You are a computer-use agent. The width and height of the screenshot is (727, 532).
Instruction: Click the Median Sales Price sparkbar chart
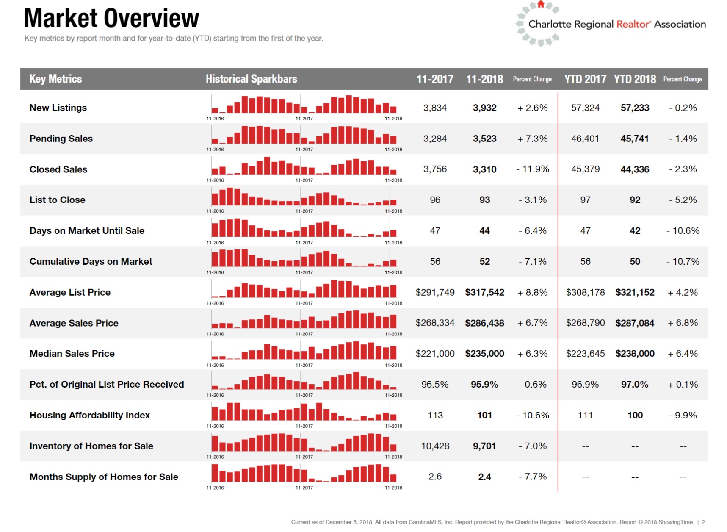[304, 351]
